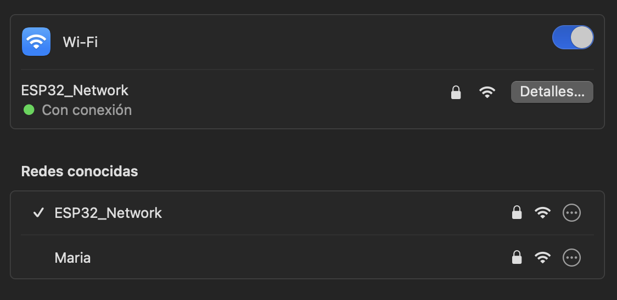Click the Wi-Fi heading label
The width and height of the screenshot is (617, 300).
[80, 42]
